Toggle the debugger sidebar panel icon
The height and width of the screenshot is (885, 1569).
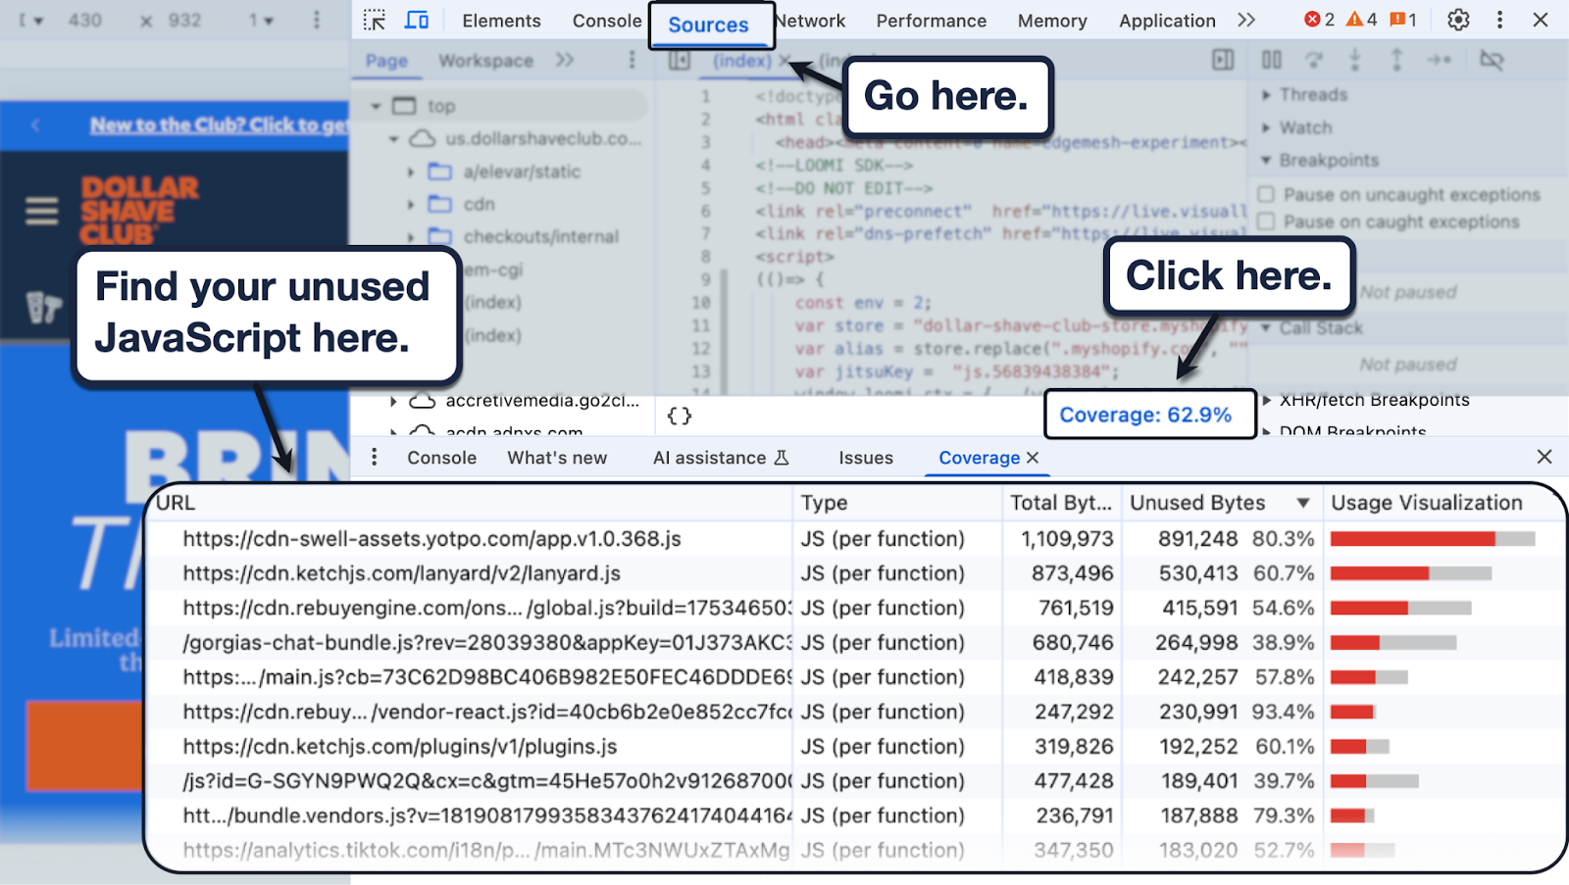point(1223,61)
